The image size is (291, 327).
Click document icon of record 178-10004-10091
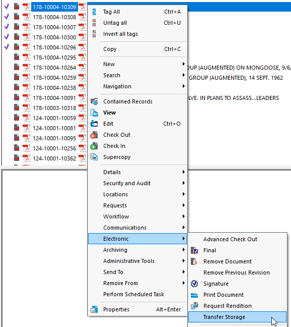click(x=17, y=97)
